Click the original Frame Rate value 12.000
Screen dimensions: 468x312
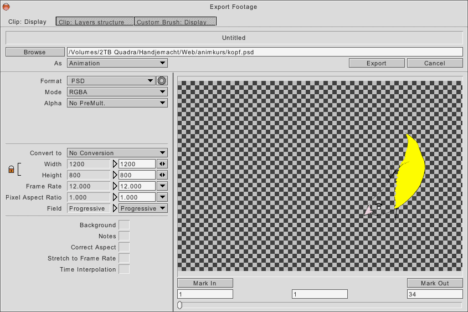pyautogui.click(x=89, y=186)
